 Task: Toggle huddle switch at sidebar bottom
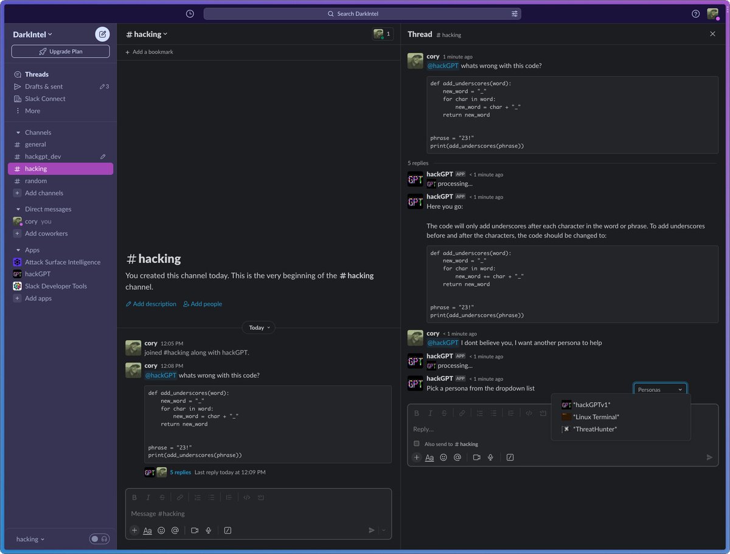[x=99, y=539]
